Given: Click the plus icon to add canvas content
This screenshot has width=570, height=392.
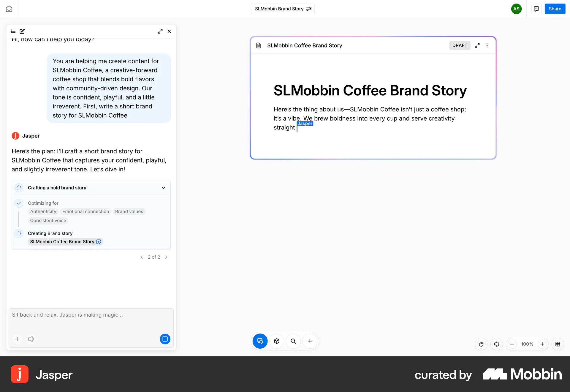Looking at the screenshot, I should click(310, 341).
